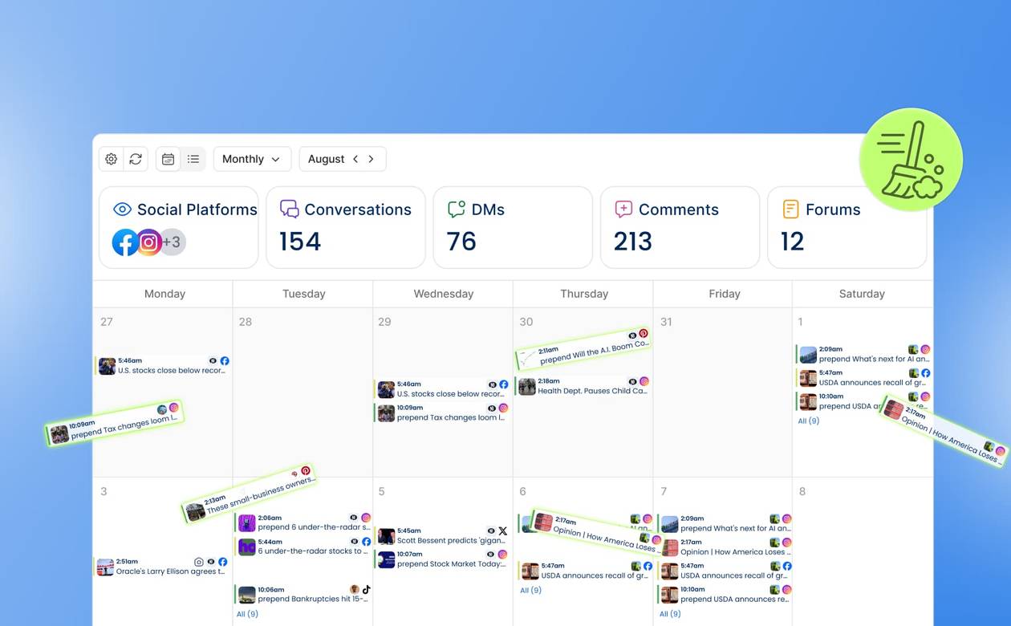
Task: Open the DMs card
Action: (513, 227)
